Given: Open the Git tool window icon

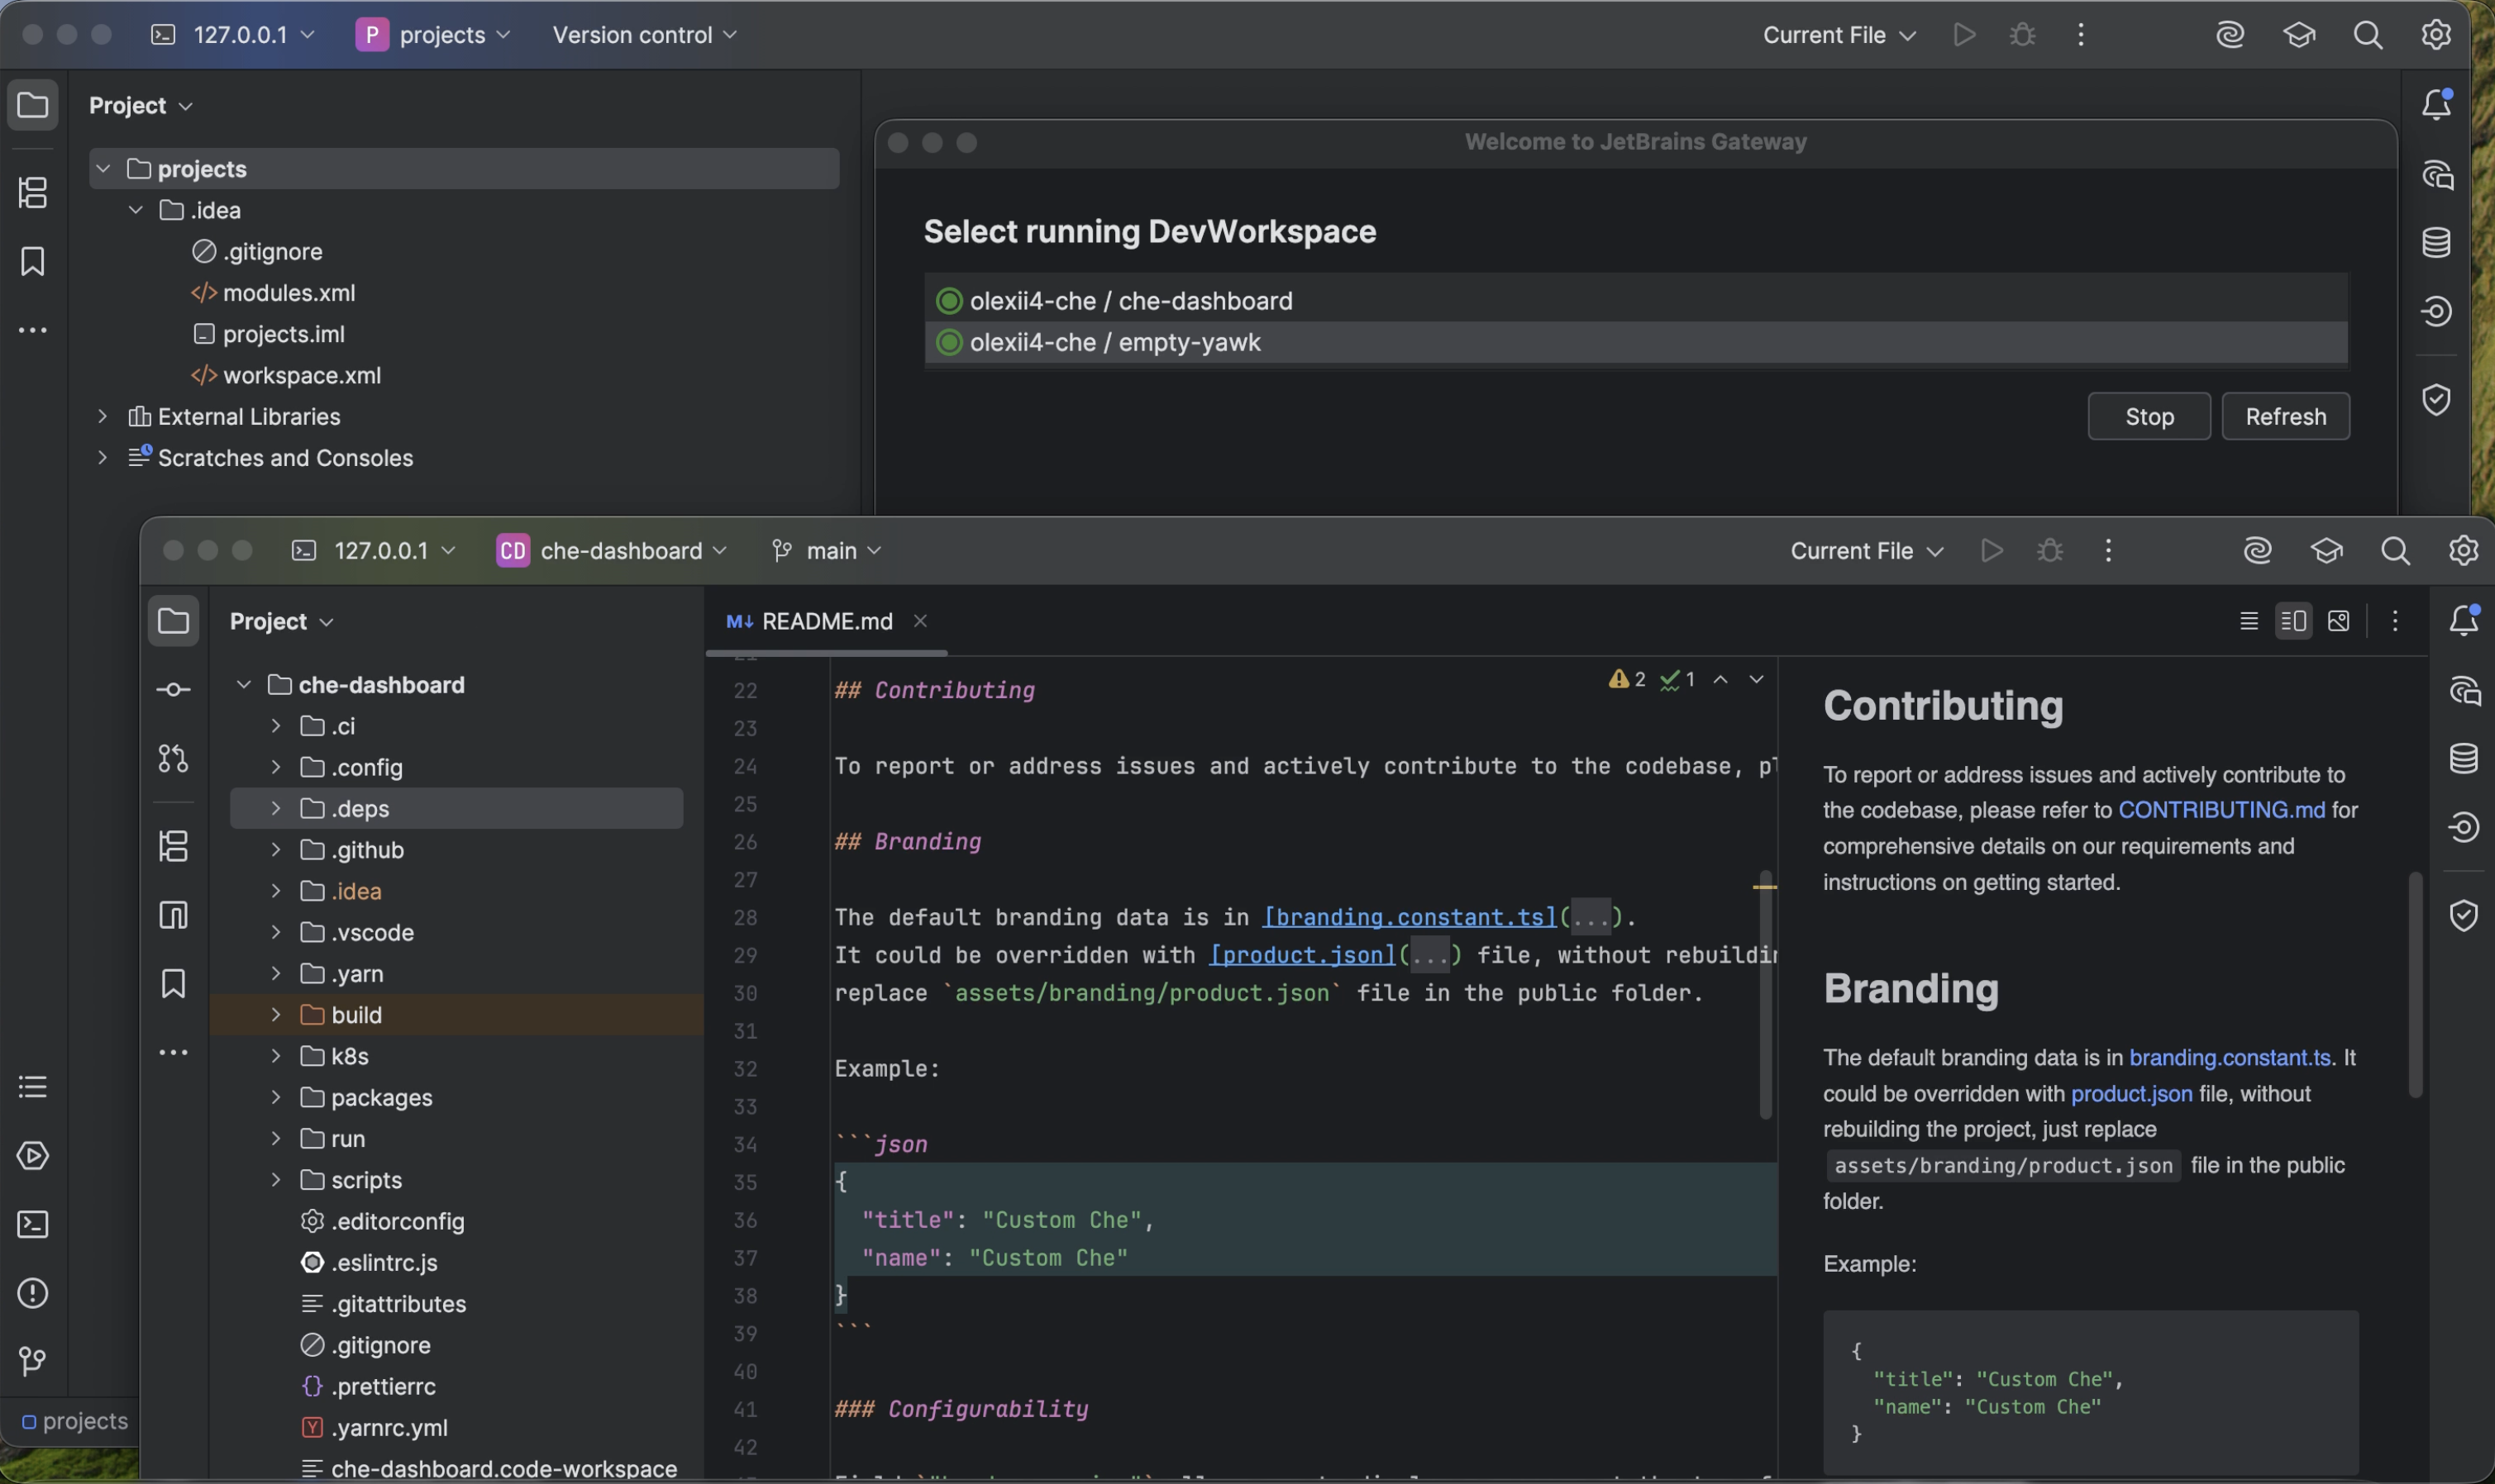Looking at the screenshot, I should [32, 1361].
